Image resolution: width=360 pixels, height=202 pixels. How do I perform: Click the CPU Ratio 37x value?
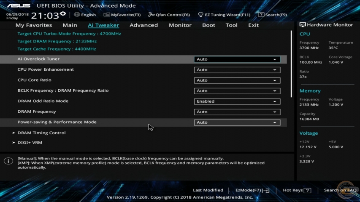point(303,77)
